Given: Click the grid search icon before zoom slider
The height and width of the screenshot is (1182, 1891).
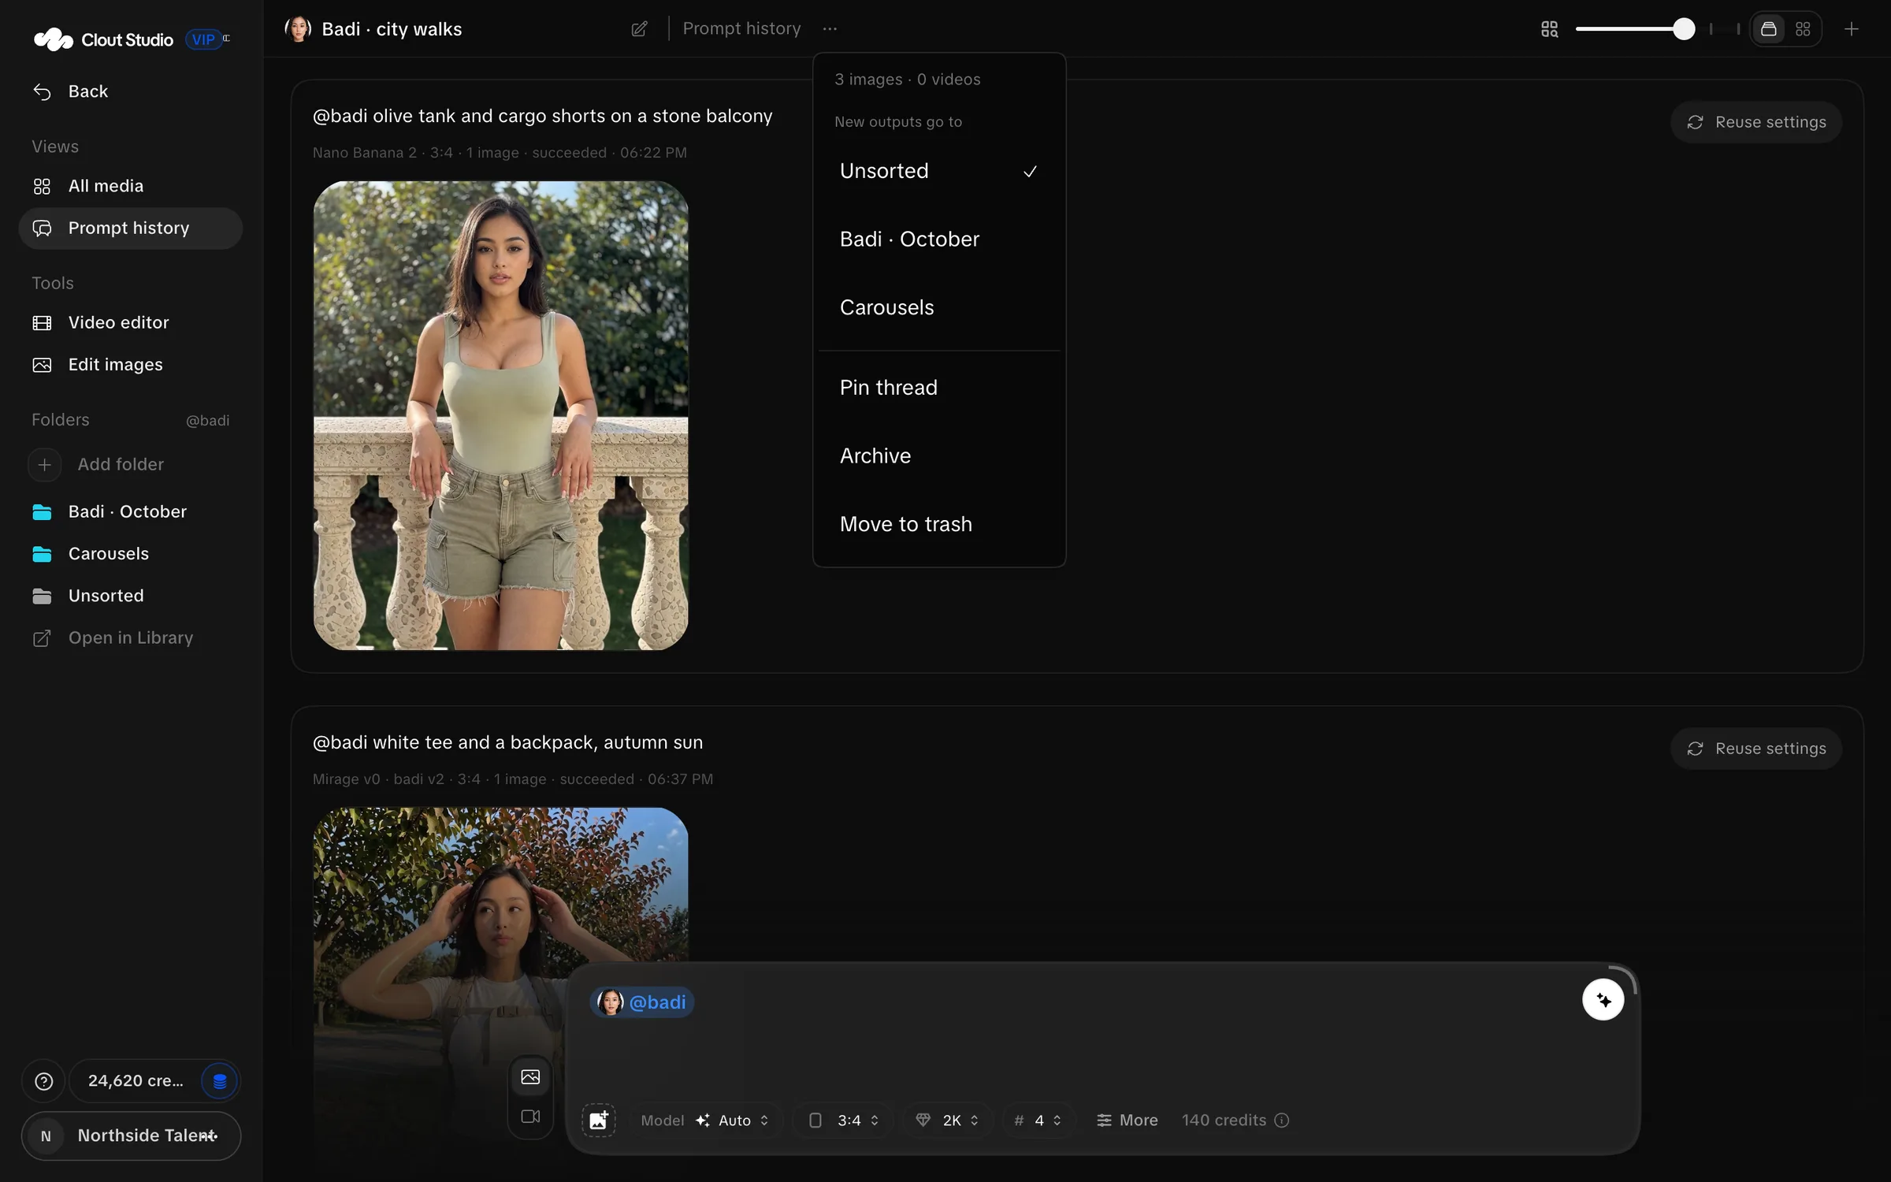Looking at the screenshot, I should click(1549, 29).
